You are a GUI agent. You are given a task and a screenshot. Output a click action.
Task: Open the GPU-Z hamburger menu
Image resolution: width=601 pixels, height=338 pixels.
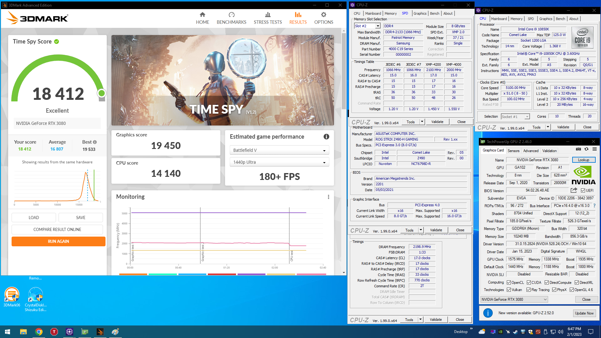pyautogui.click(x=594, y=149)
